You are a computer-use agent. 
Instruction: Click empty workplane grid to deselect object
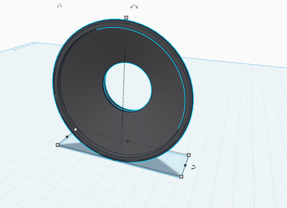pyautogui.click(x=239, y=134)
